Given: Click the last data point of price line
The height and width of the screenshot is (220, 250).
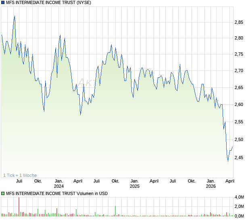Looking at the screenshot, I should [233, 147].
